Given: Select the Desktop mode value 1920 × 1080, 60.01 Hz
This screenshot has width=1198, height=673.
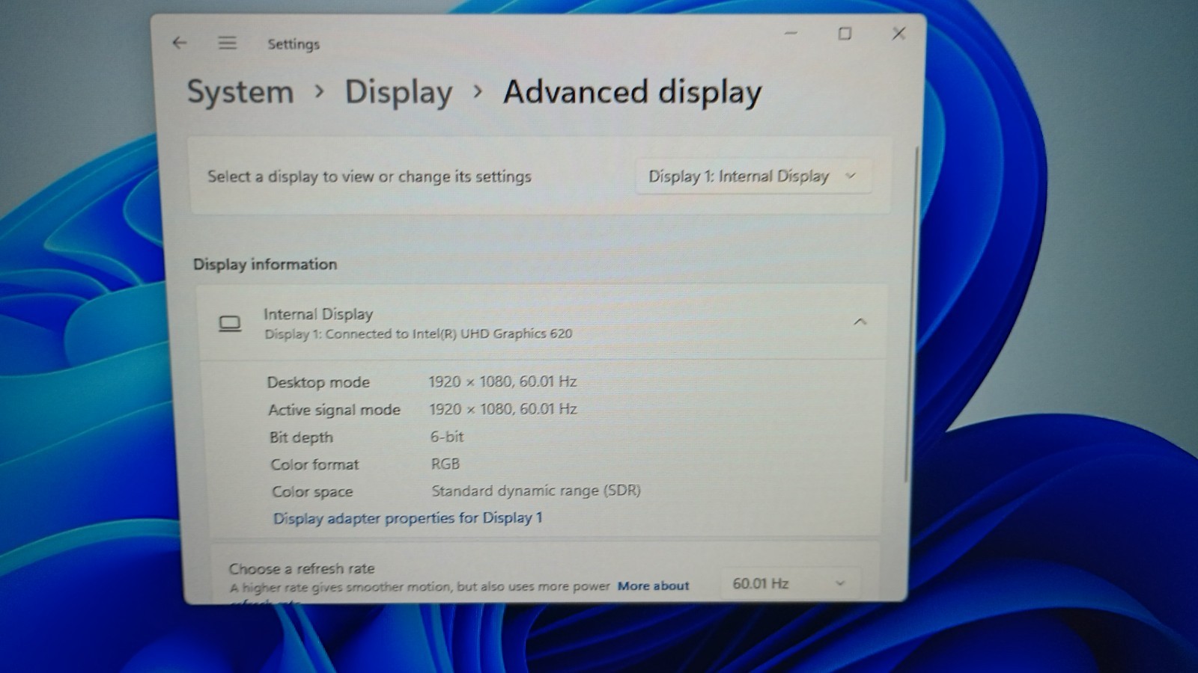Looking at the screenshot, I should pyautogui.click(x=502, y=381).
